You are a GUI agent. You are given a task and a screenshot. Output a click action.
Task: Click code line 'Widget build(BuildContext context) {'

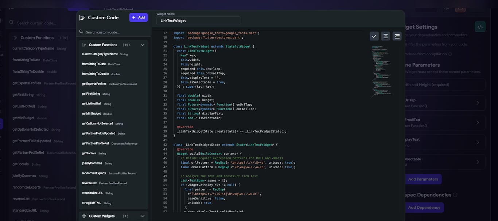coord(209,154)
